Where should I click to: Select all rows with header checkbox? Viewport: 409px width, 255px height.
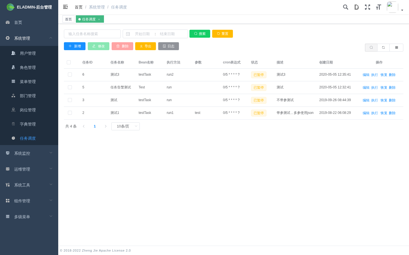69,62
